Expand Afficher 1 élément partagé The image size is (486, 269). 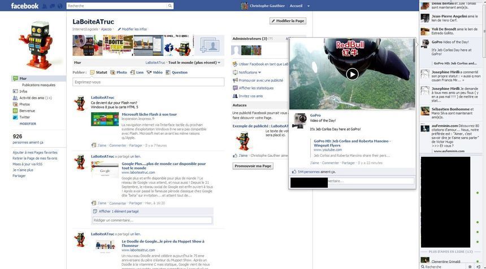click(x=119, y=211)
